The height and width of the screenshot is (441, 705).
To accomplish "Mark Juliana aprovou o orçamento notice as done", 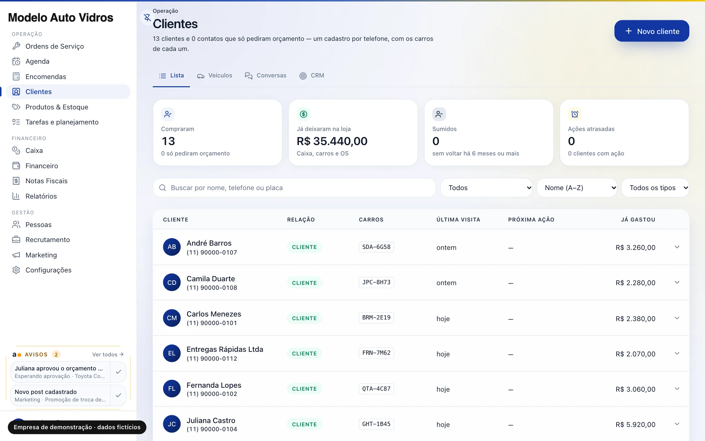I will [118, 372].
